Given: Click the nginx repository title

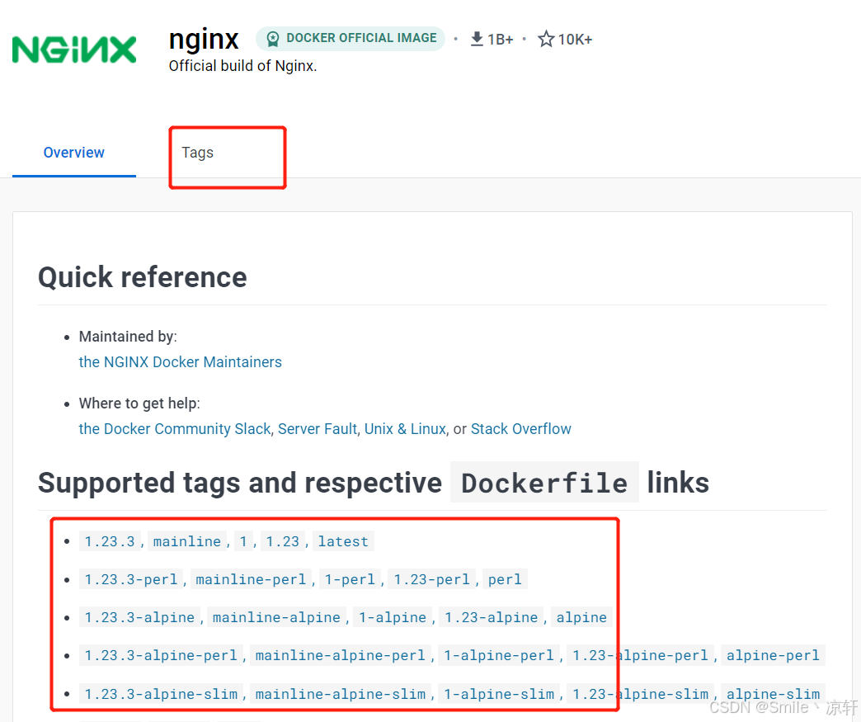Looking at the screenshot, I should point(204,40).
